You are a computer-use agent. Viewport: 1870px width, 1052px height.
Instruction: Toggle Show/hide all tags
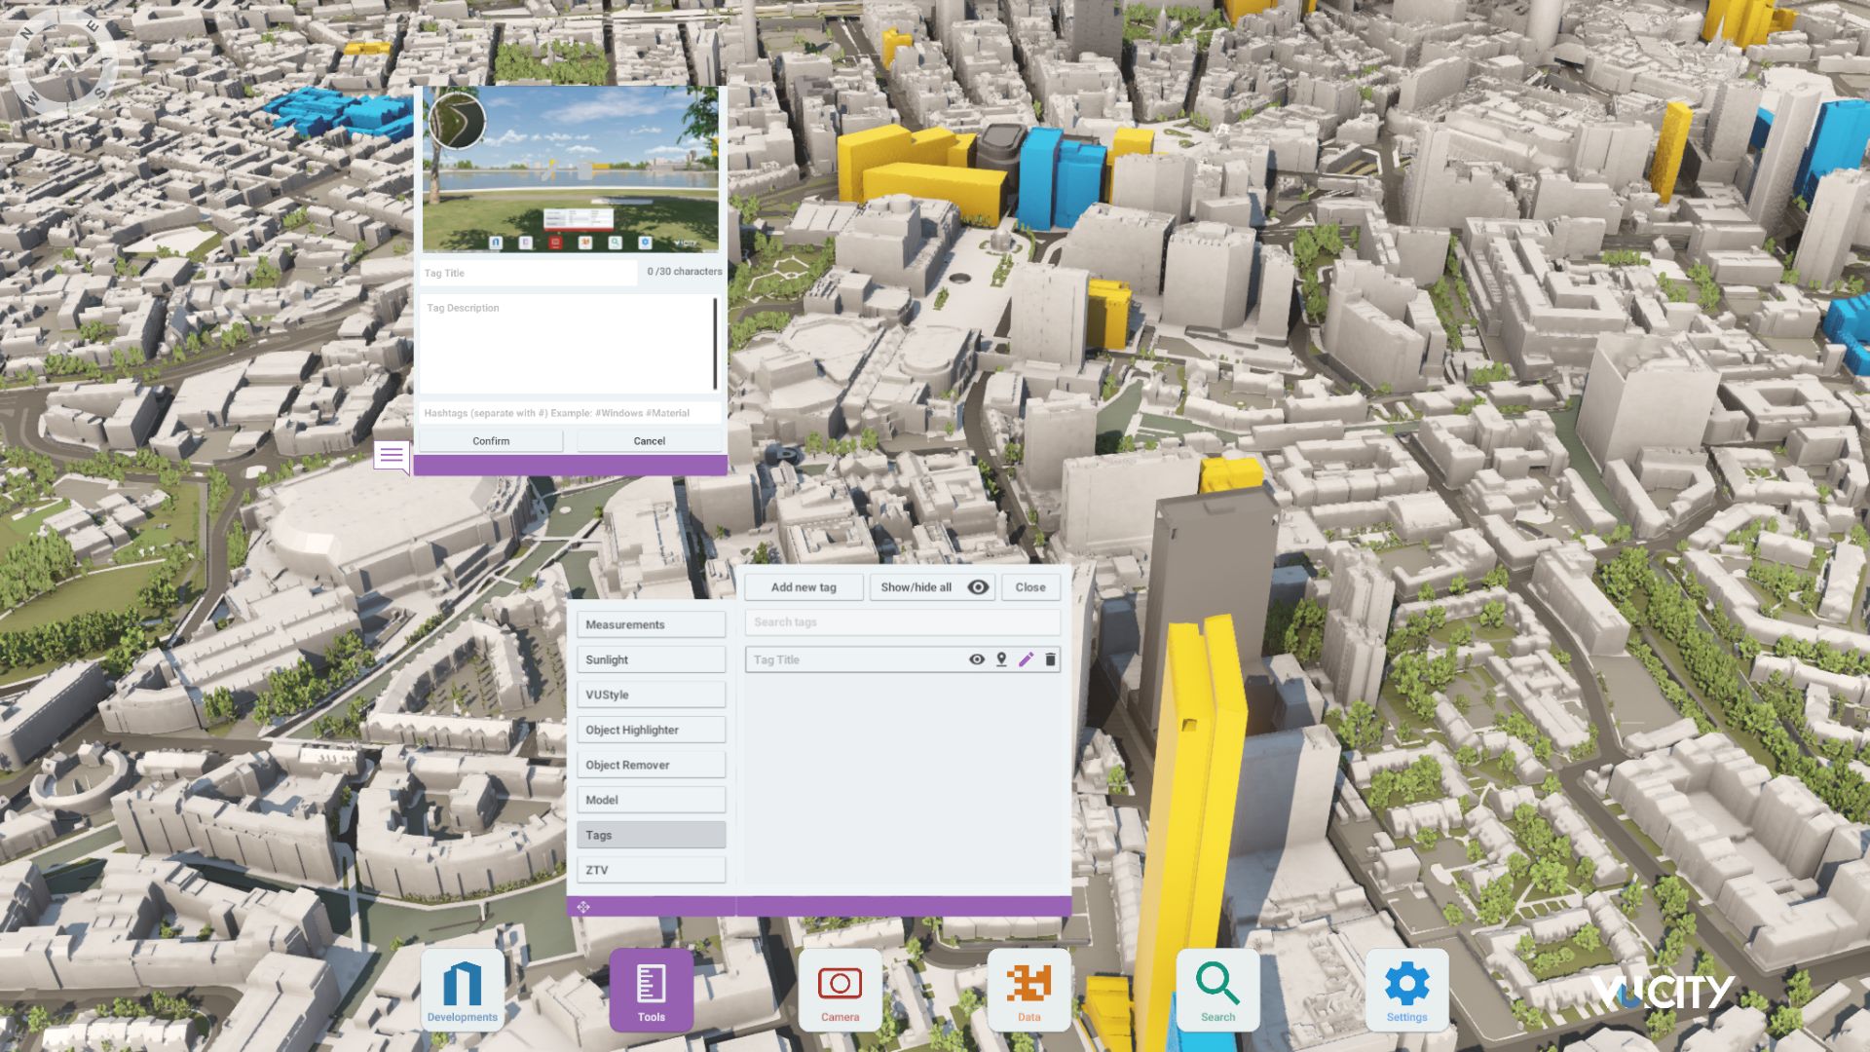931,587
